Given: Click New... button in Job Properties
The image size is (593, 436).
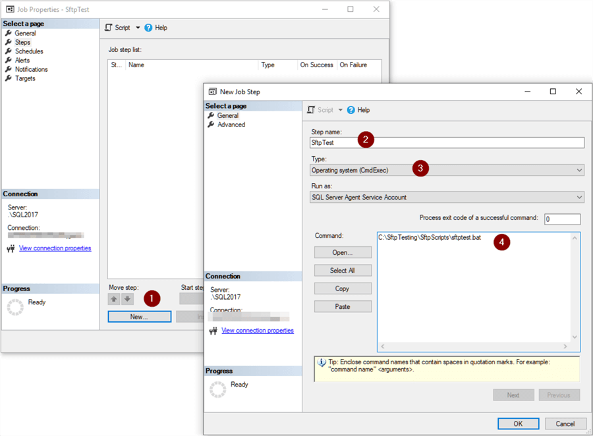Looking at the screenshot, I should click(x=139, y=317).
